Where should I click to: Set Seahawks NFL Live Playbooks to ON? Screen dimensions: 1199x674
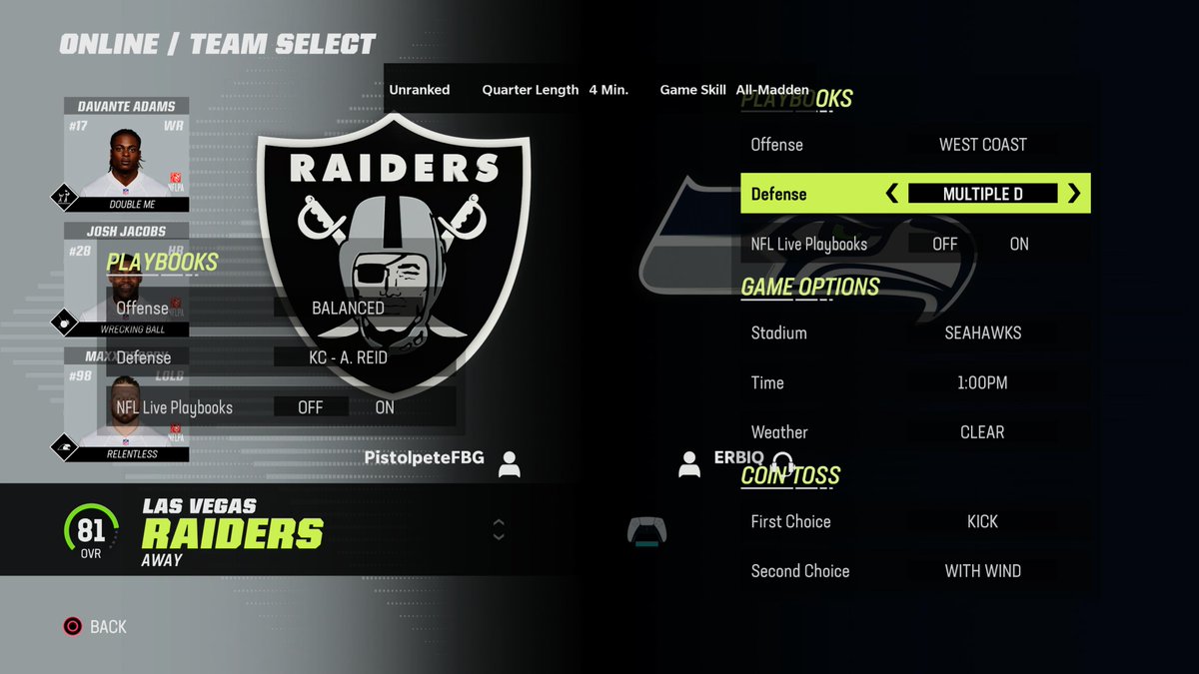[1019, 244]
